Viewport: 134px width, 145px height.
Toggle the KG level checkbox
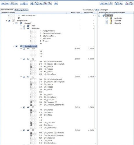coord(24,59)
